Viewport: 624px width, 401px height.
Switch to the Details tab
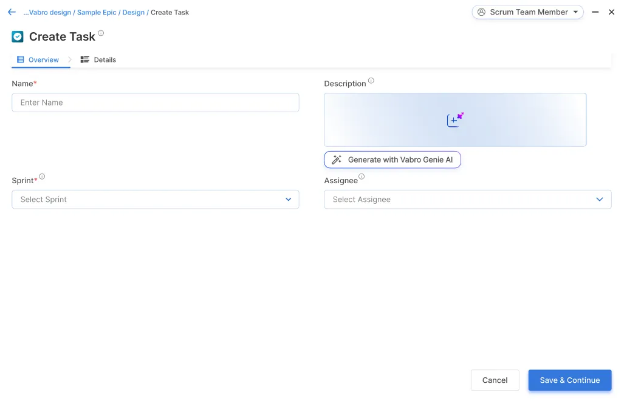98,60
